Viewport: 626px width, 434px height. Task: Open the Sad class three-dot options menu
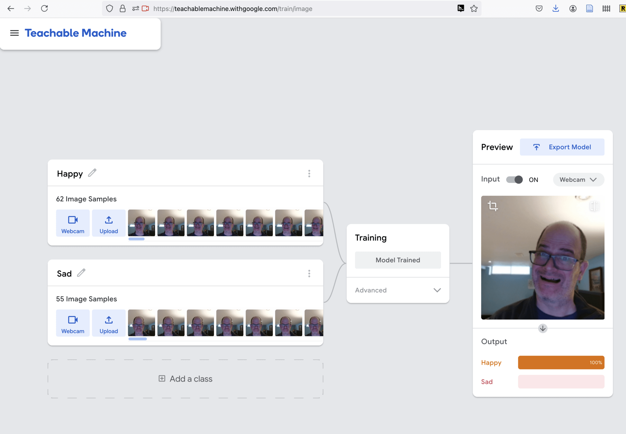click(309, 274)
